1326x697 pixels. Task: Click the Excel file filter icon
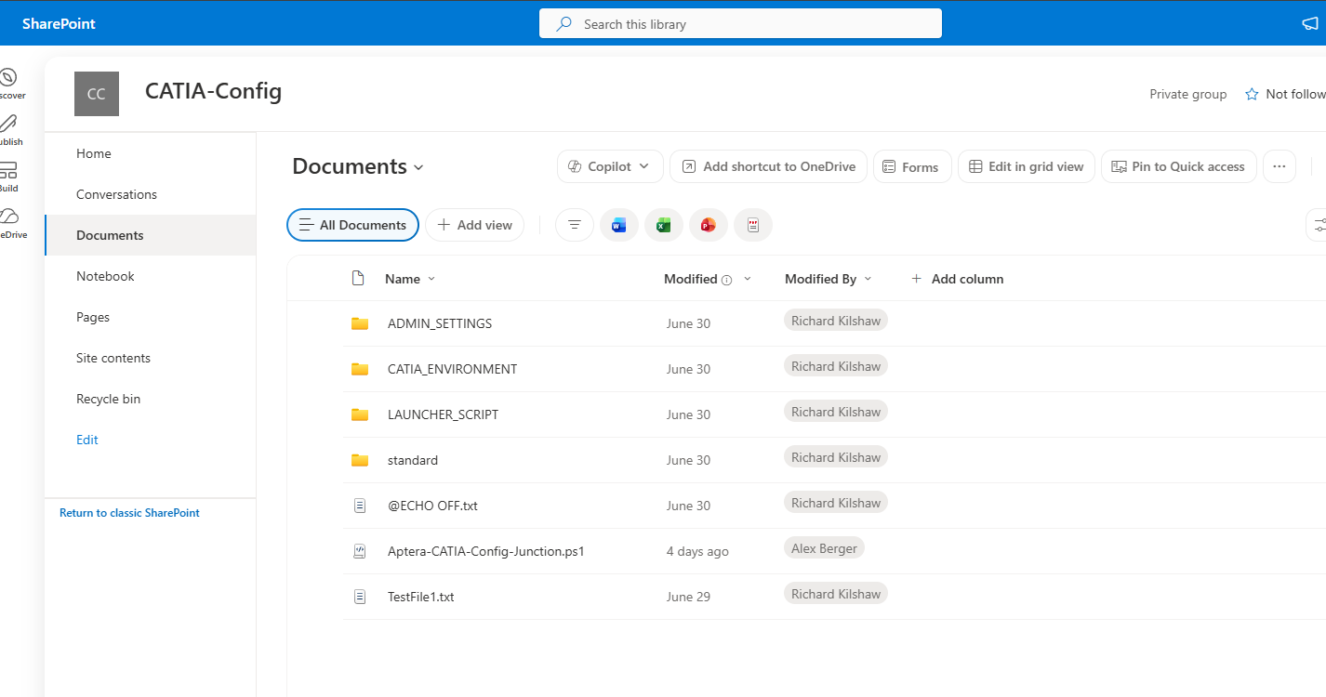[x=664, y=225]
